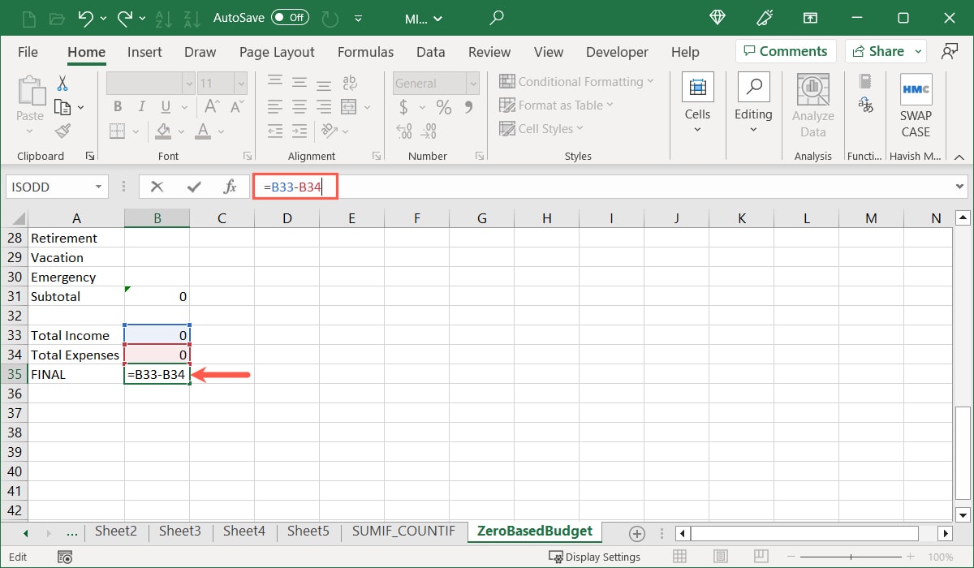Screen dimensions: 974x568
Task: Click Display Settings in the status bar
Action: (594, 557)
